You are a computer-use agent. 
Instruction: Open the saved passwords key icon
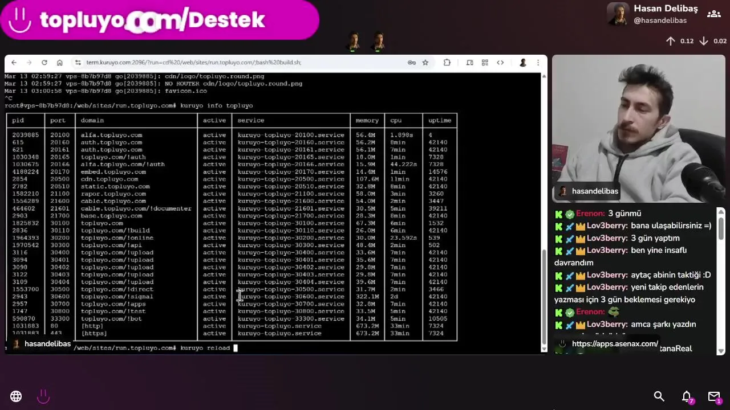coord(411,63)
